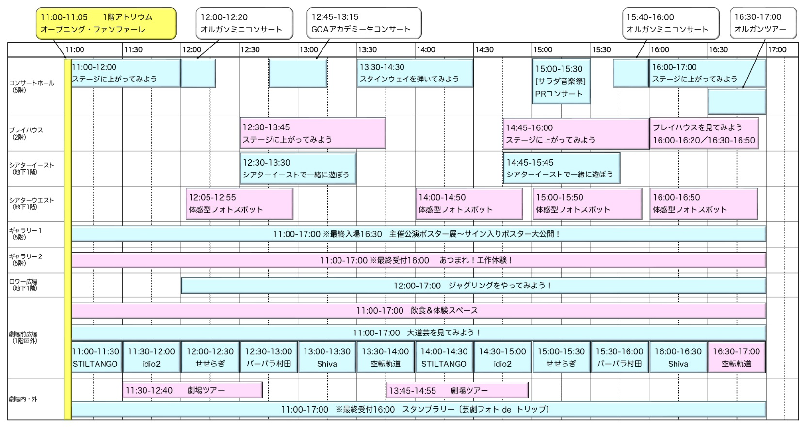Click the スタンプラリー bar at the bottom

click(x=419, y=410)
